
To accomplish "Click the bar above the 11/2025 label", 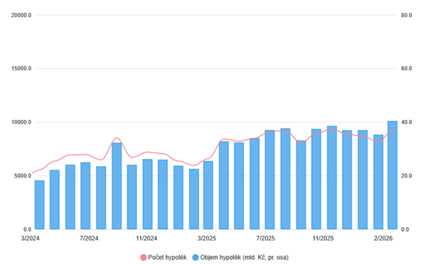I will tap(331, 177).
